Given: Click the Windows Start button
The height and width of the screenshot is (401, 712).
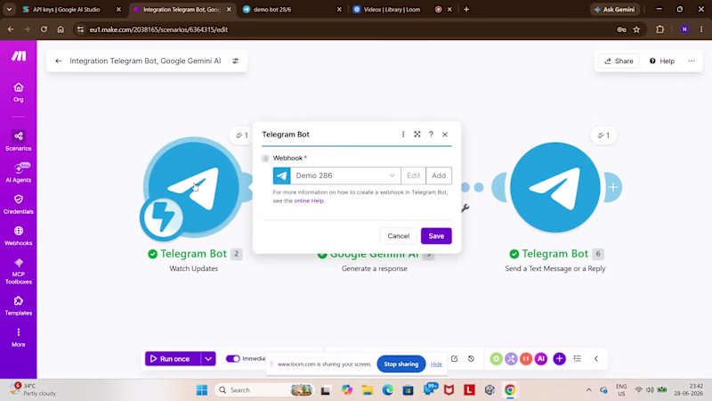Looking at the screenshot, I should pyautogui.click(x=202, y=390).
